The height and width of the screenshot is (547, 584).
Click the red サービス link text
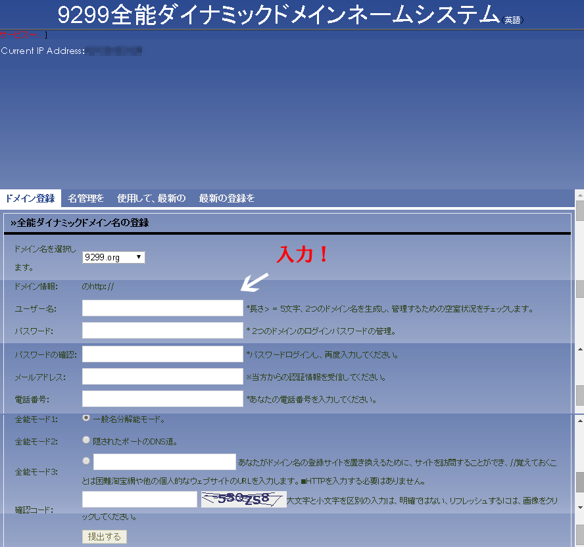click(22, 35)
